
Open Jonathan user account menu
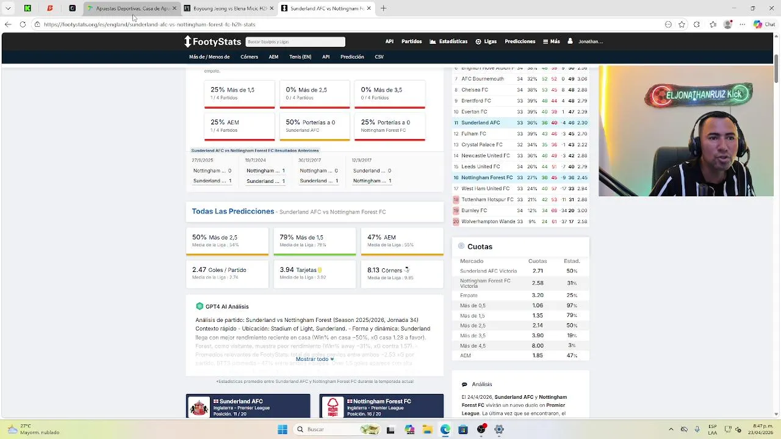tap(585, 41)
